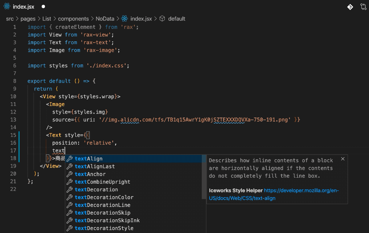The width and height of the screenshot is (369, 233).
Task: Open the pages breadcrumb
Action: [28, 18]
